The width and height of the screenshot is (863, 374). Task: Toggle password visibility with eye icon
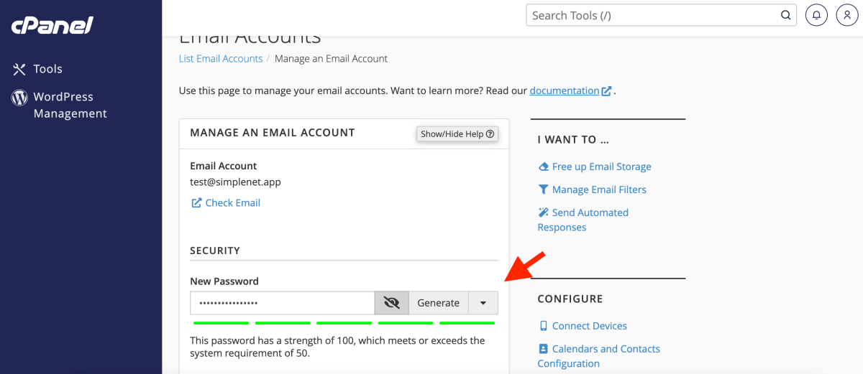point(391,303)
